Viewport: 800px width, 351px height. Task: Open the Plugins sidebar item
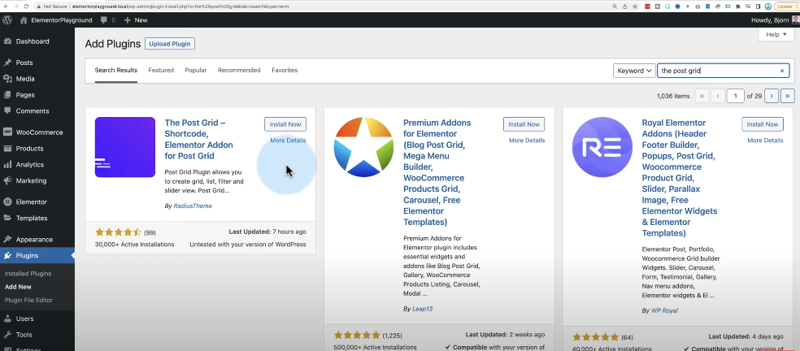(37, 256)
